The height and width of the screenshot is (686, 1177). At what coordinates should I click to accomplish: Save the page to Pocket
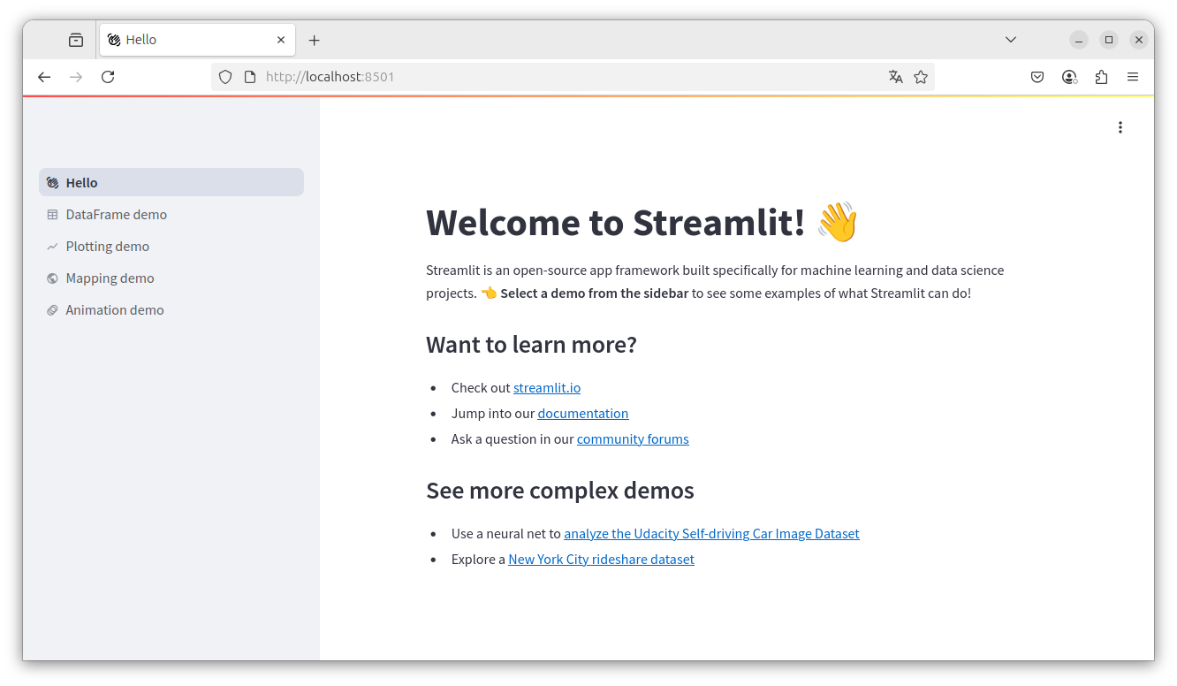(x=1037, y=77)
